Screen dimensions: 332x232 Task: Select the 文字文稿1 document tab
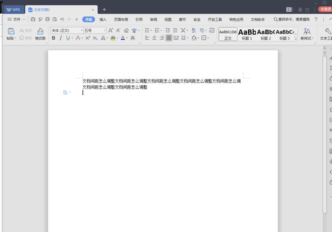tap(61, 10)
